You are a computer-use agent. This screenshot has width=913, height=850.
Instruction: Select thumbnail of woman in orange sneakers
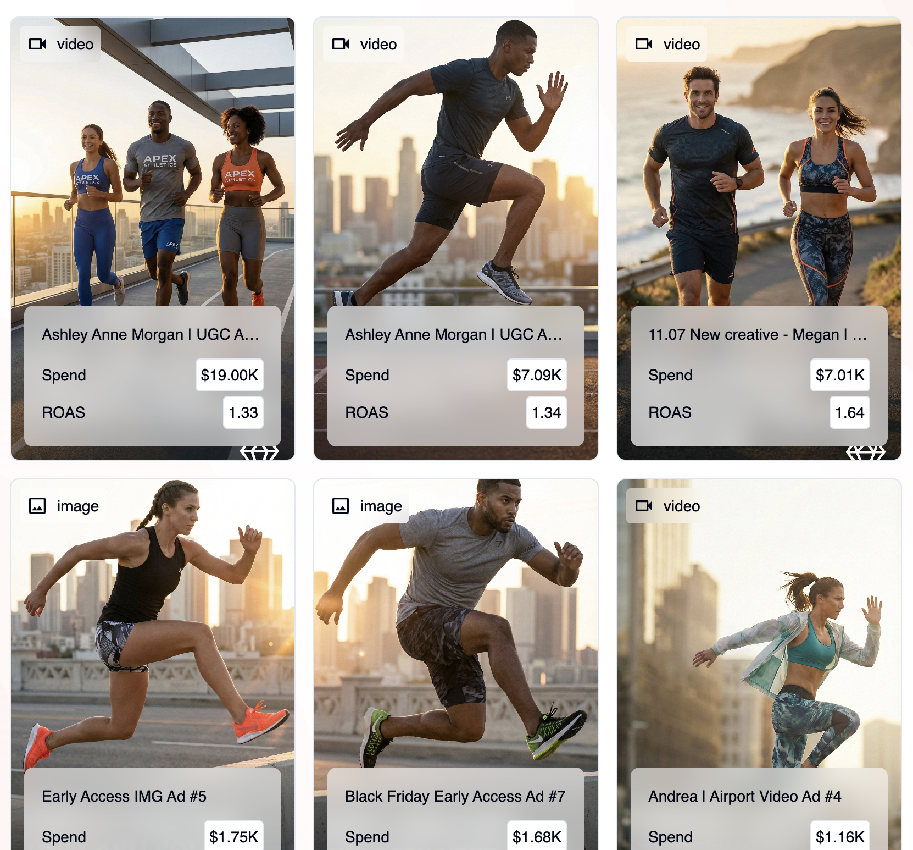153,623
